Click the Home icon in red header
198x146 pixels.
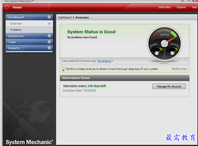(7, 7)
